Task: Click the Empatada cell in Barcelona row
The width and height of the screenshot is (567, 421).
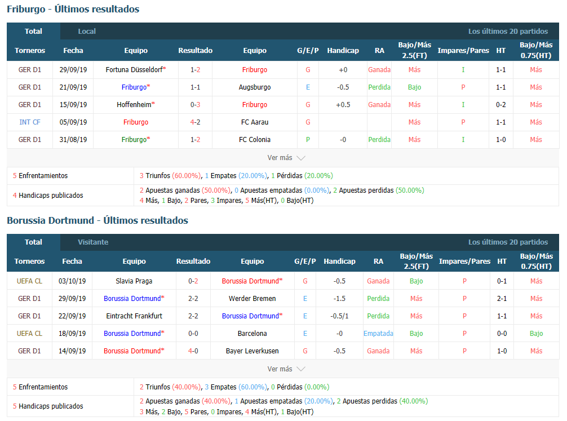Action: [x=378, y=334]
